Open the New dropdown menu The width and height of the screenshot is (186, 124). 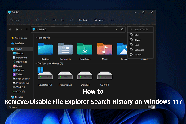16,20
